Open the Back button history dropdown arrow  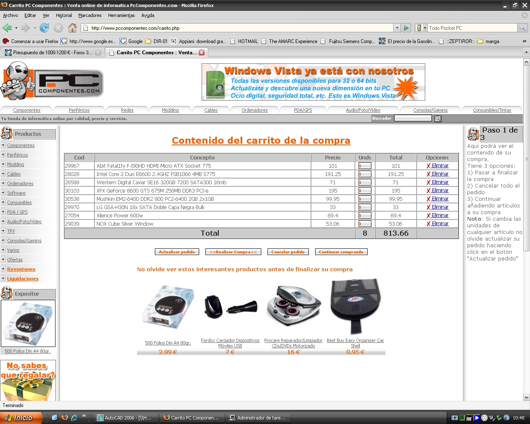[16, 28]
